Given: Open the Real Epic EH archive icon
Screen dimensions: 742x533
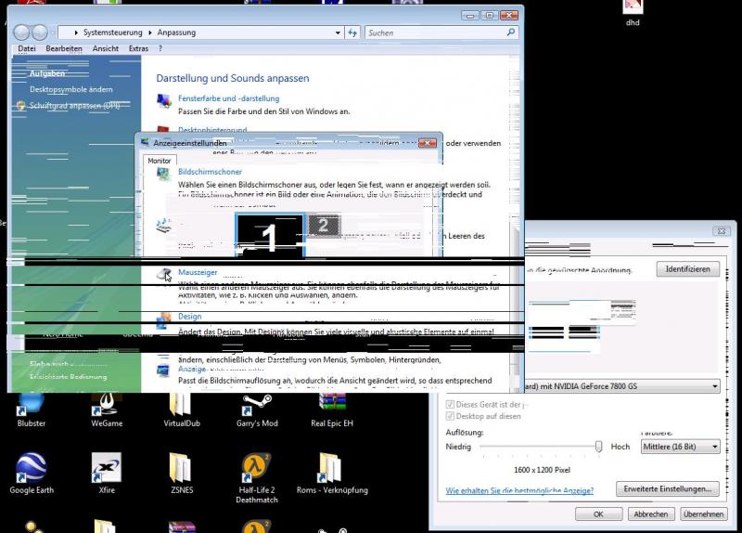Looking at the screenshot, I should (332, 405).
